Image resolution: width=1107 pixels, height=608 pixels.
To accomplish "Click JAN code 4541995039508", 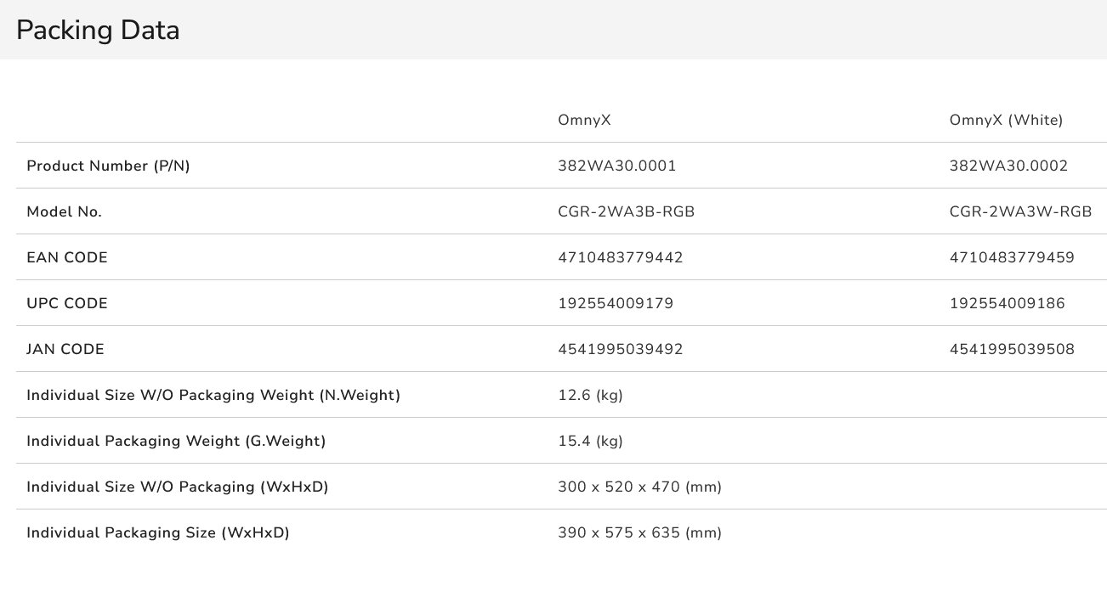I will (x=1012, y=350).
